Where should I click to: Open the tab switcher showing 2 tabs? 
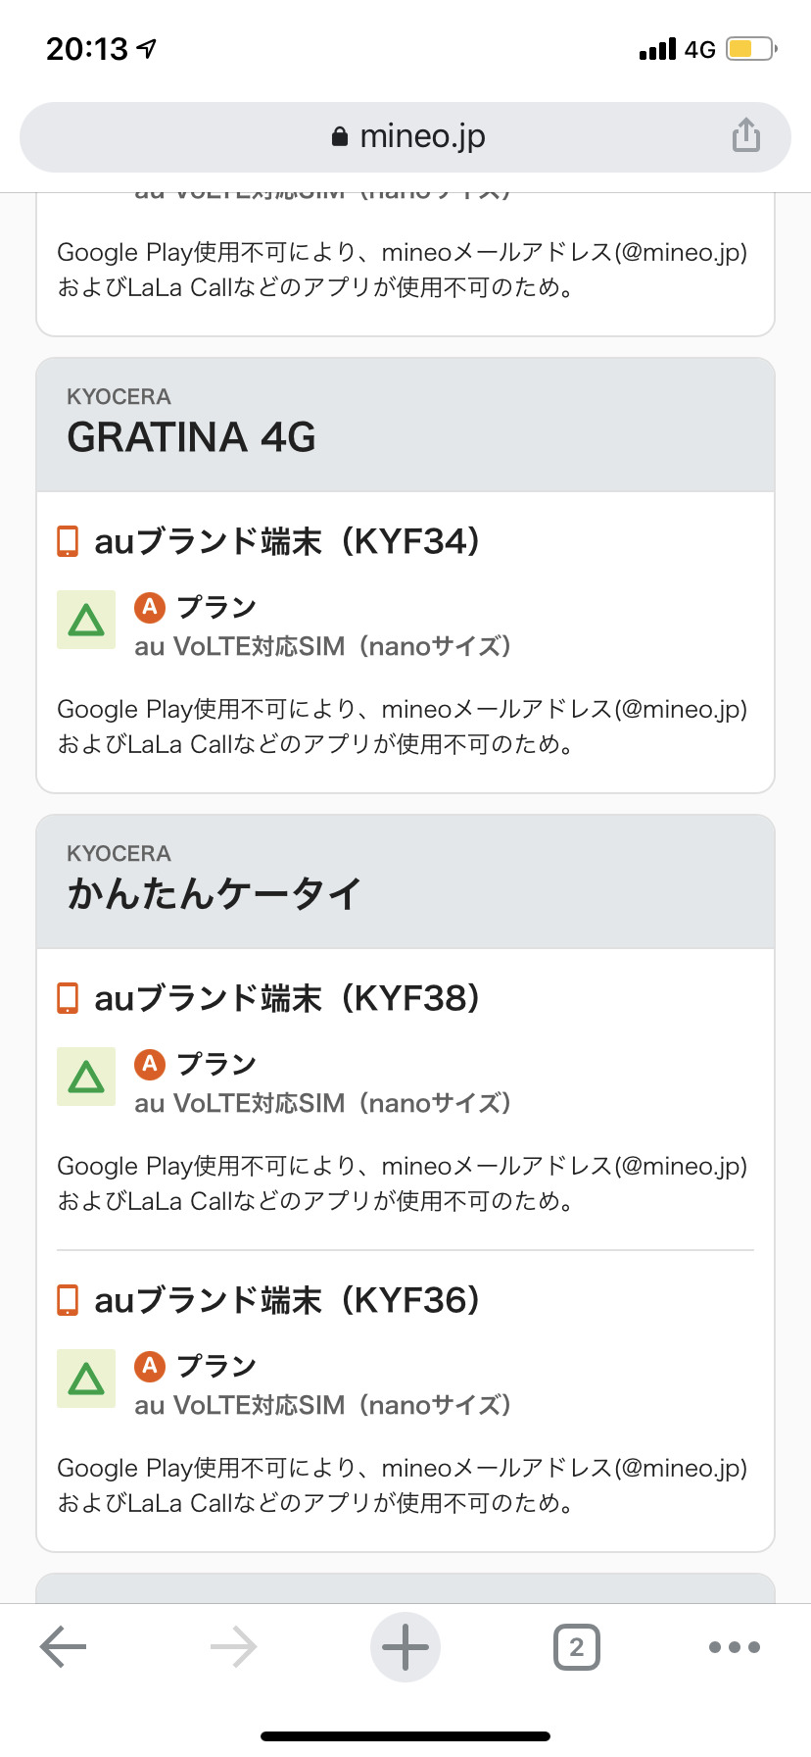(577, 1647)
